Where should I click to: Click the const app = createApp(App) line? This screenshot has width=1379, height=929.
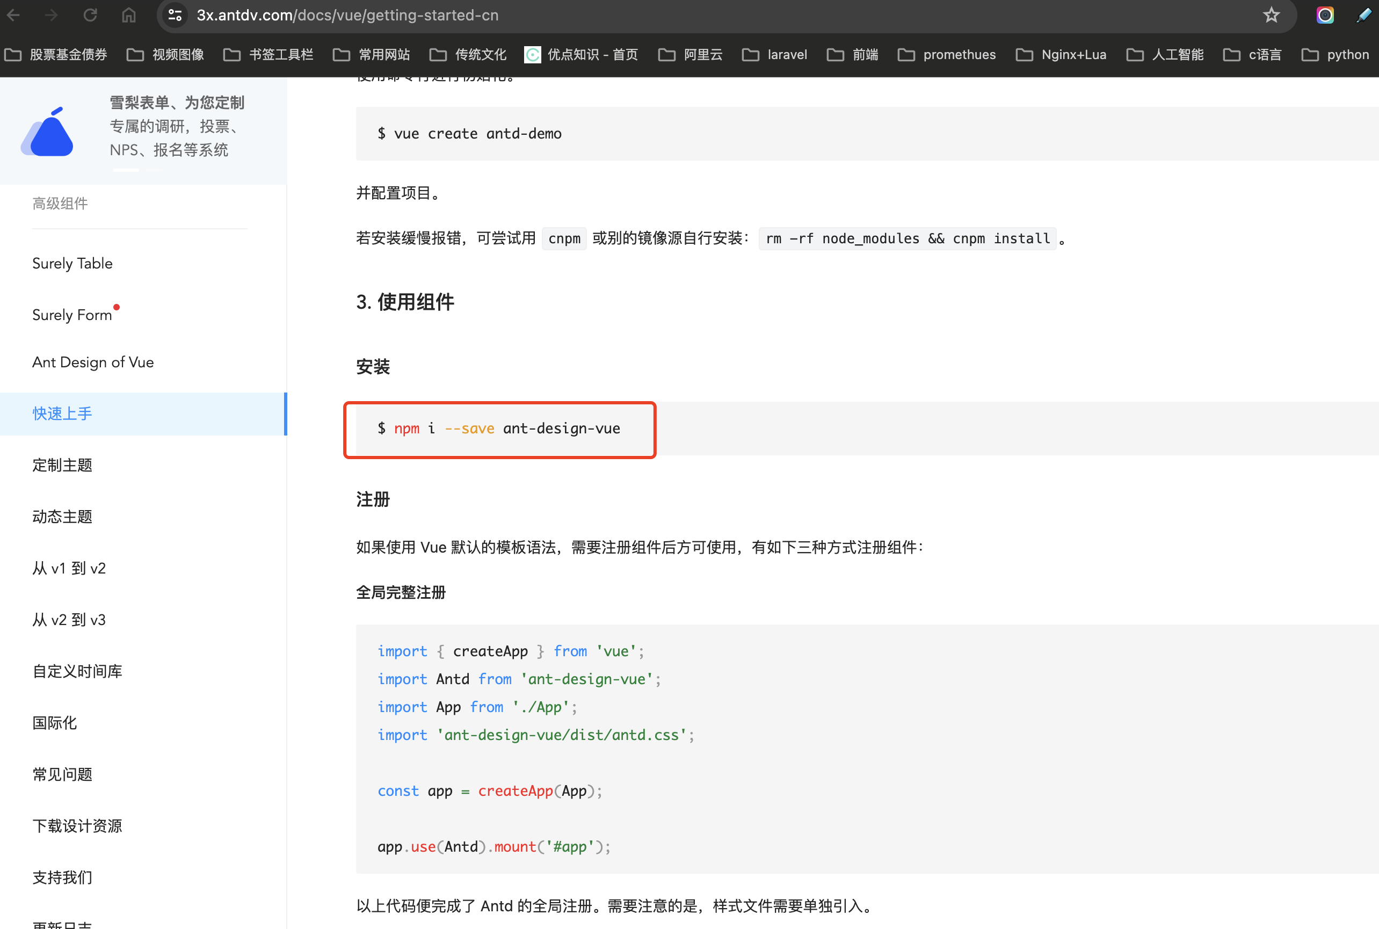click(490, 791)
